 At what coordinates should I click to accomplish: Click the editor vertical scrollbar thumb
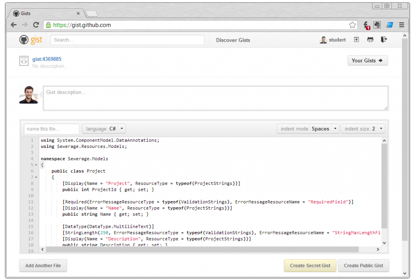[x=384, y=186]
